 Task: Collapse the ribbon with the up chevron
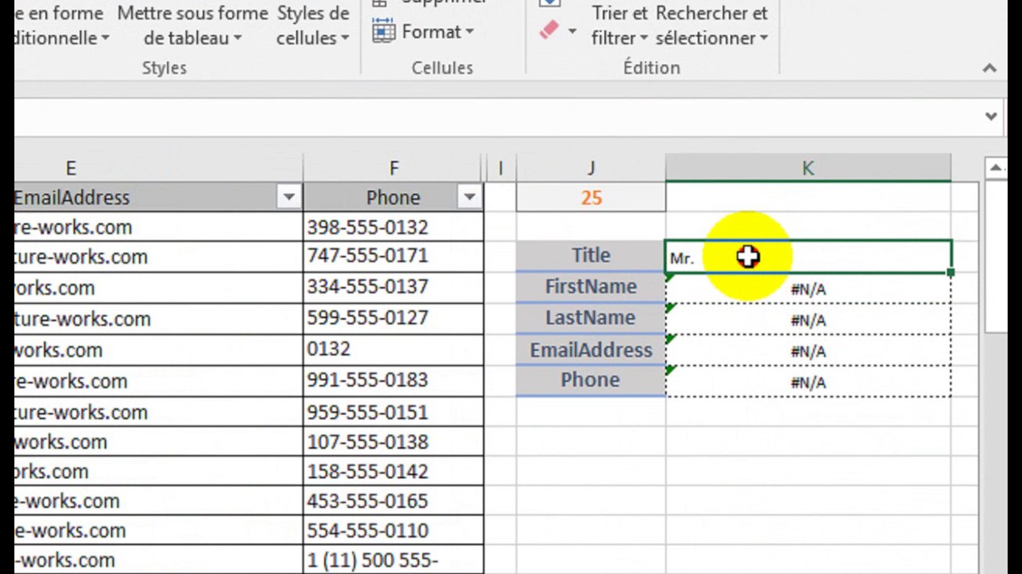click(989, 69)
